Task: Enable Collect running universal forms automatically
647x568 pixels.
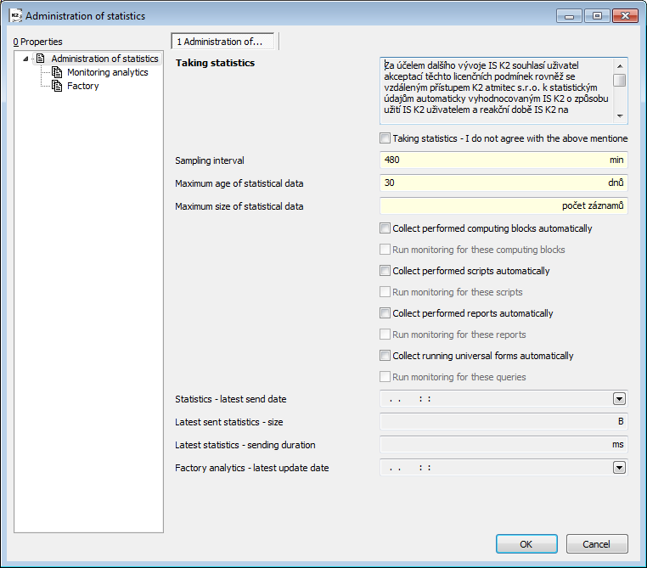Action: click(x=385, y=356)
